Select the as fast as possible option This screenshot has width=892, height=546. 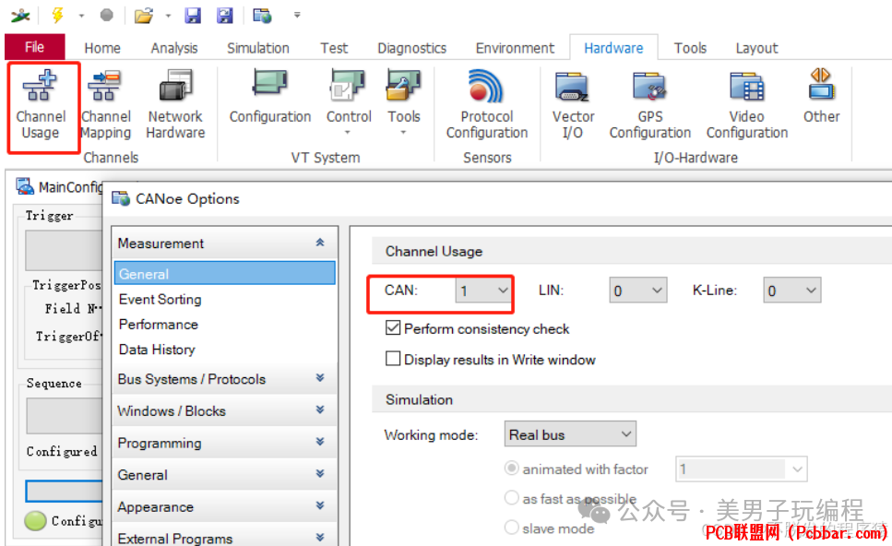[x=511, y=498]
